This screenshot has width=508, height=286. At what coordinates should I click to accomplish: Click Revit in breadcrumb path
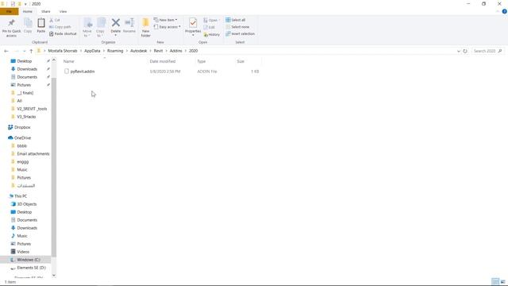pyautogui.click(x=159, y=51)
